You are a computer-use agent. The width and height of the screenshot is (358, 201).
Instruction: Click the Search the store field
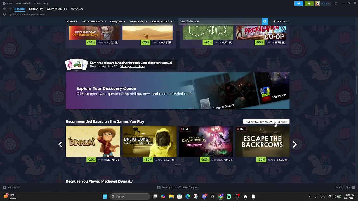(x=220, y=21)
